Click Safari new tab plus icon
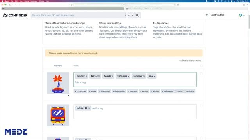Screen dimensions: 250x140 (x=247, y=5)
